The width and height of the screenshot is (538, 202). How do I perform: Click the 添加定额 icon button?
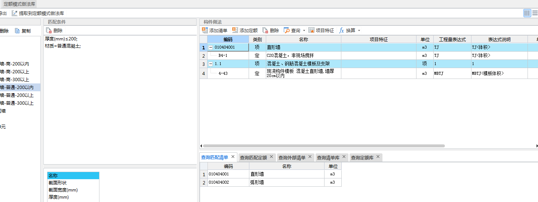click(x=245, y=30)
